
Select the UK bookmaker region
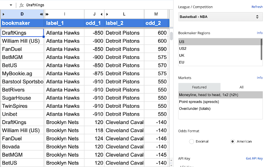tap(219, 56)
